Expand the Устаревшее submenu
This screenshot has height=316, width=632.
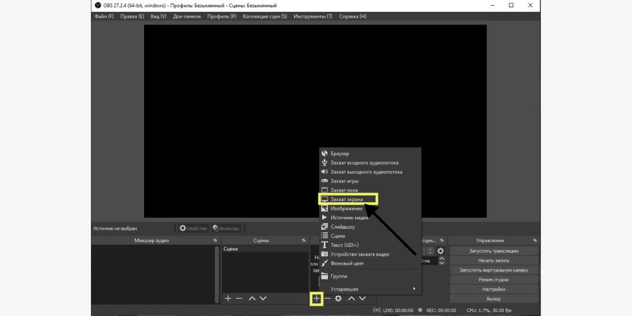[x=370, y=289]
